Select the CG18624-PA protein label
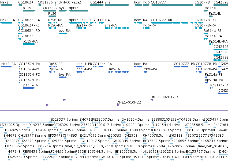Screen dimensions: 228x161 point(29,64)
